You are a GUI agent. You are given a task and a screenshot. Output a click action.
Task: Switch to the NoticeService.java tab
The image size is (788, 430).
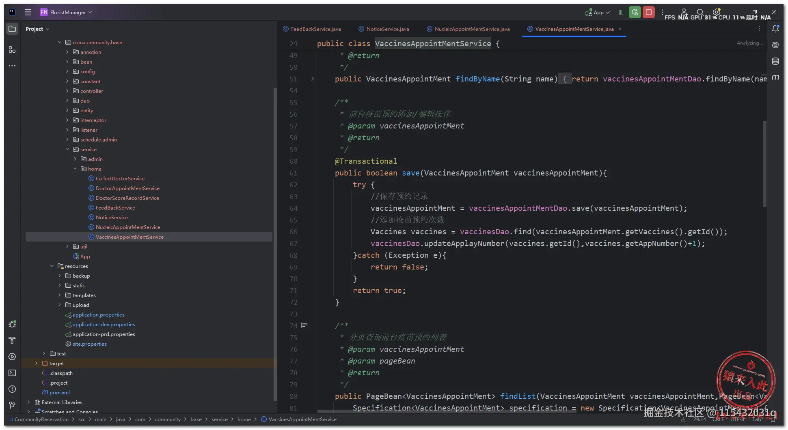[x=384, y=29]
